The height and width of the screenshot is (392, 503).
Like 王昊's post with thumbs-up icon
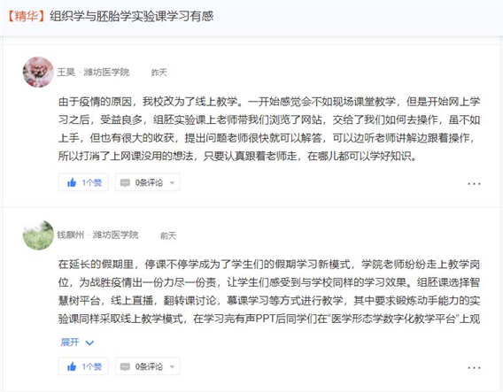(72, 182)
